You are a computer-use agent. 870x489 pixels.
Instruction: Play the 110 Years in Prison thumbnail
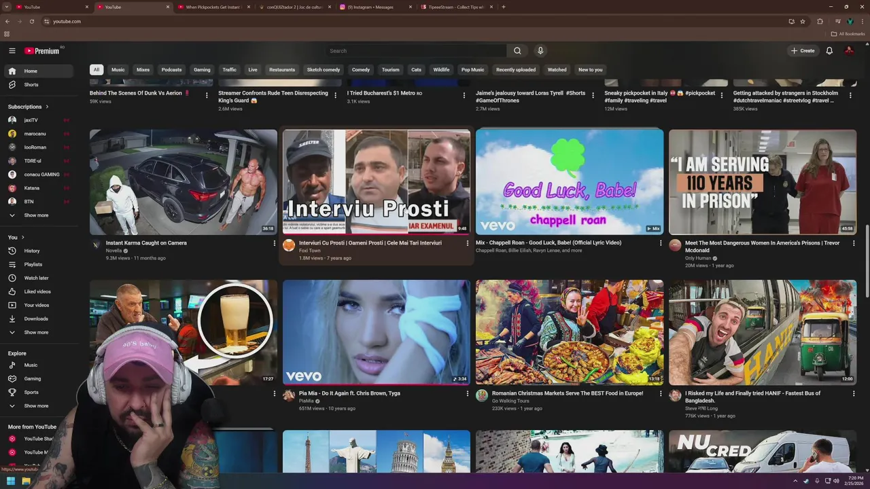[x=763, y=182]
